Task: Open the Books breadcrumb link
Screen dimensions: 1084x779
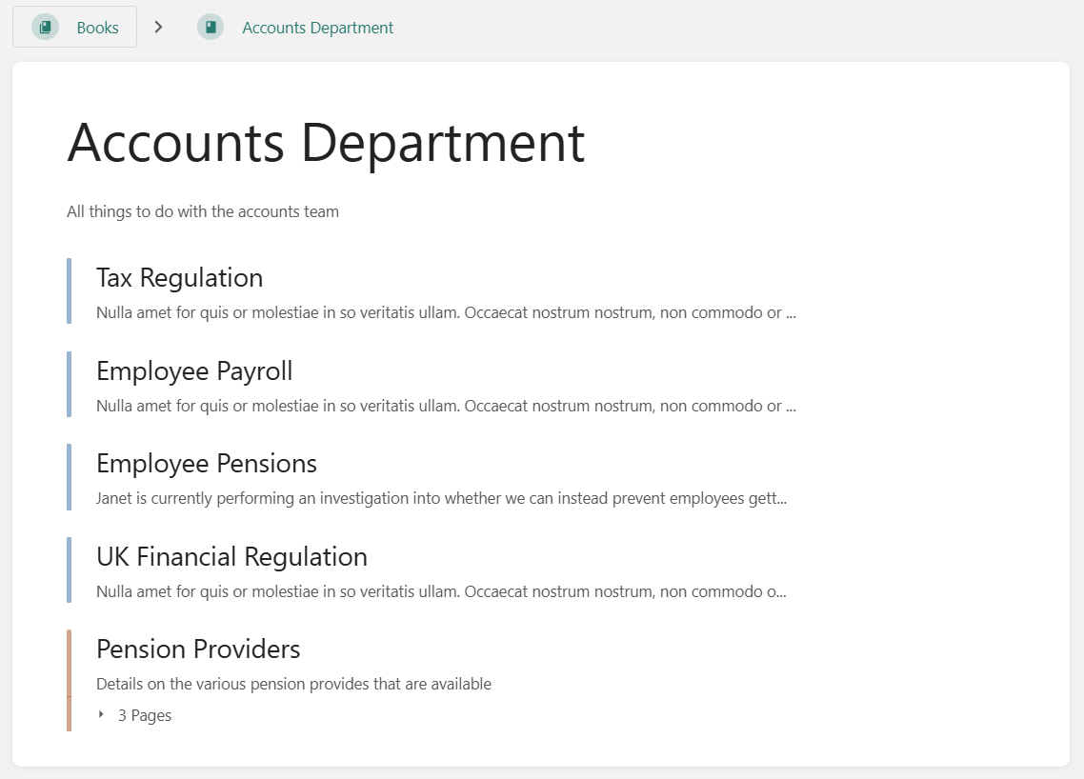Action: pyautogui.click(x=97, y=28)
